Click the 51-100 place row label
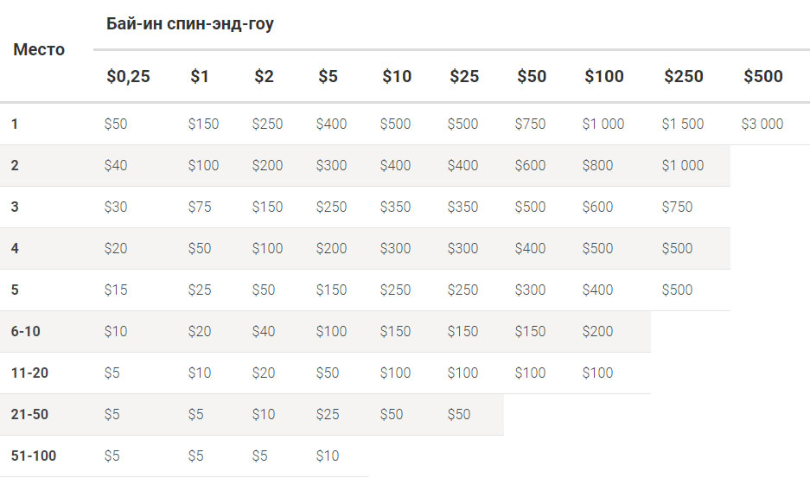Screen dimensions: 810x478 point(34,456)
